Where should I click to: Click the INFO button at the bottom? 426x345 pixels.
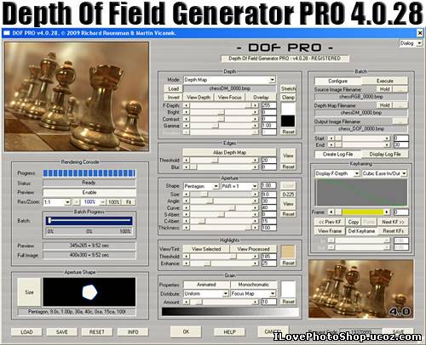(133, 332)
